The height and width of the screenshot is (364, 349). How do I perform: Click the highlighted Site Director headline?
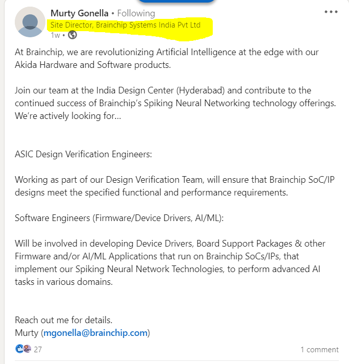tap(125, 25)
